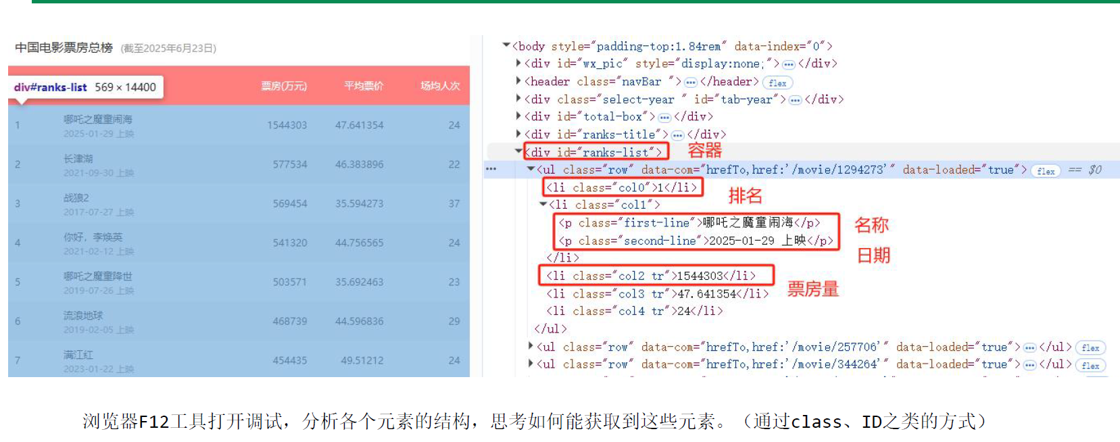Open the 满江红 movie row
This screenshot has width=1120, height=442.
[239, 359]
